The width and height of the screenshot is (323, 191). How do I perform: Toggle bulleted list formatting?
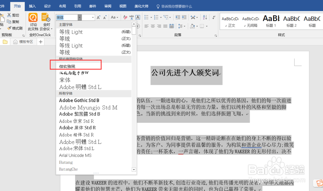click(x=147, y=17)
